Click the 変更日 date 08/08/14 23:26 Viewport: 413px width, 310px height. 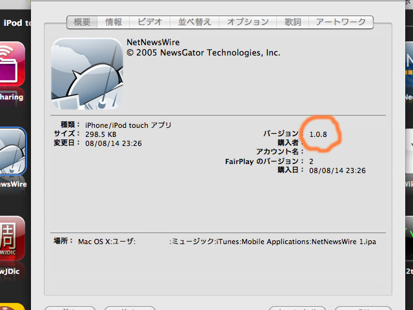point(114,143)
